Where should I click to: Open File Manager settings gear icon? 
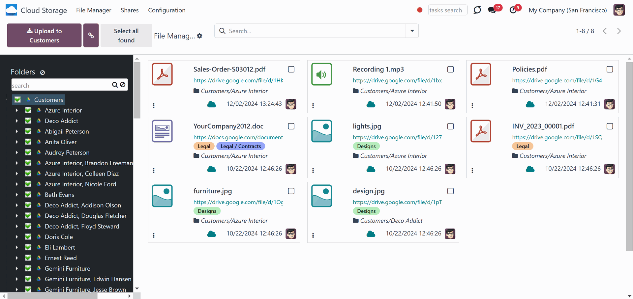coord(200,36)
